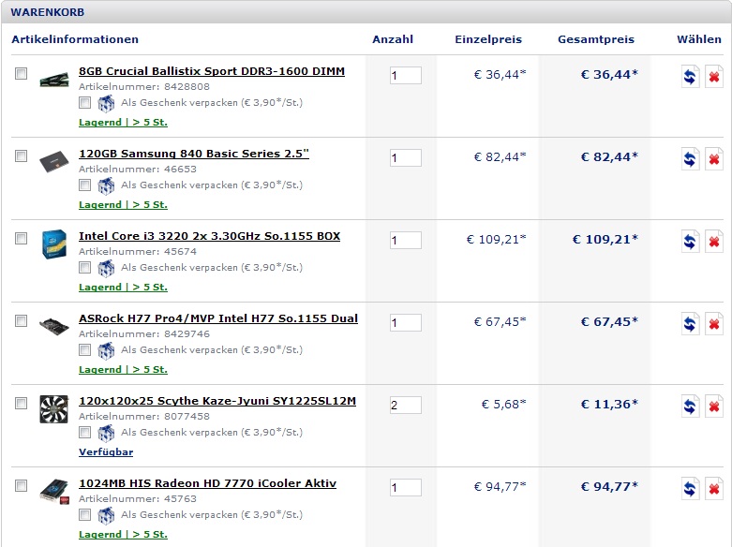Click the Einzelpreis column header

(x=488, y=39)
